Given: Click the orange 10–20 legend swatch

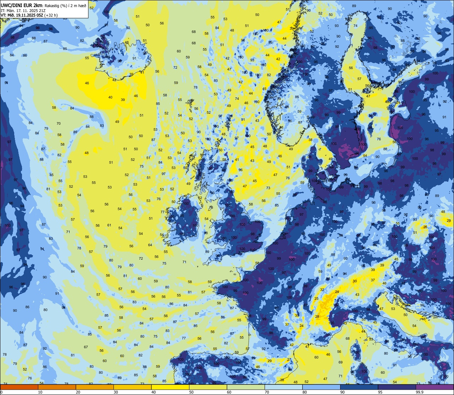Looking at the screenshot, I should pos(57,387).
